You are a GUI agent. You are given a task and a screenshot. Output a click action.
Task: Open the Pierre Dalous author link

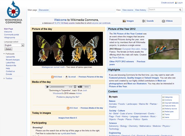[118, 58]
